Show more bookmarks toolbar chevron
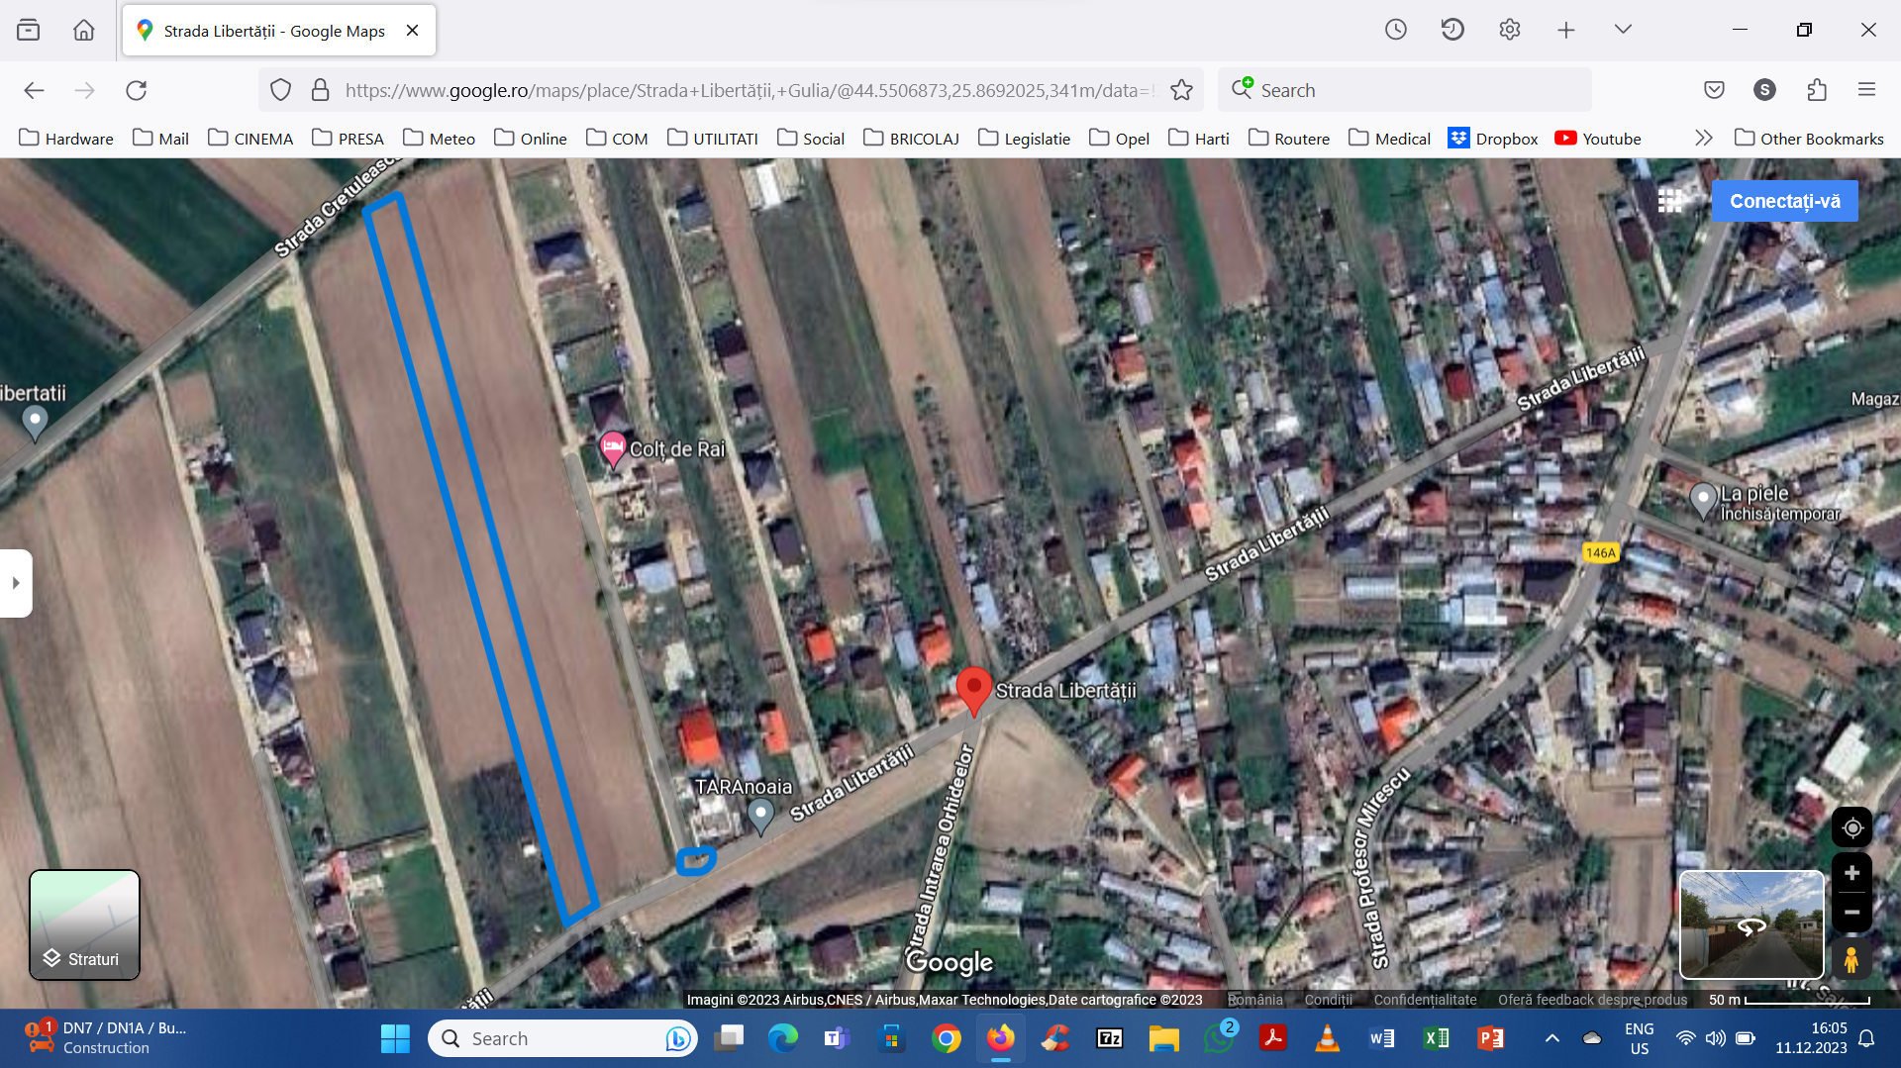 (x=1703, y=139)
